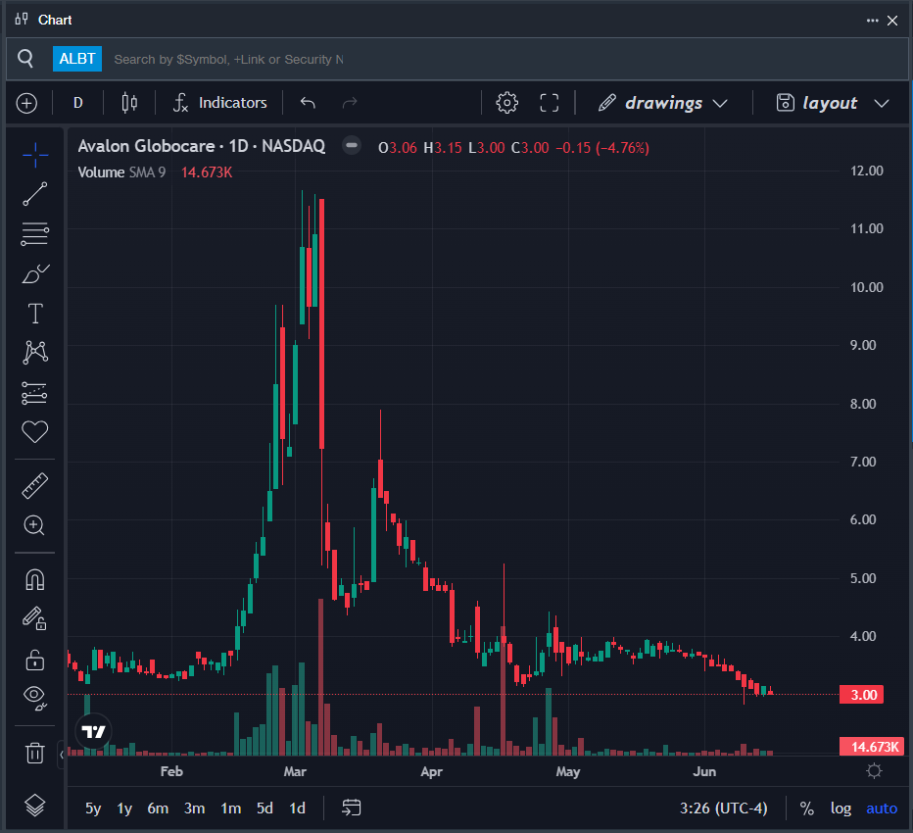The width and height of the screenshot is (913, 833).
Task: Toggle auto scale mode
Action: tap(882, 808)
